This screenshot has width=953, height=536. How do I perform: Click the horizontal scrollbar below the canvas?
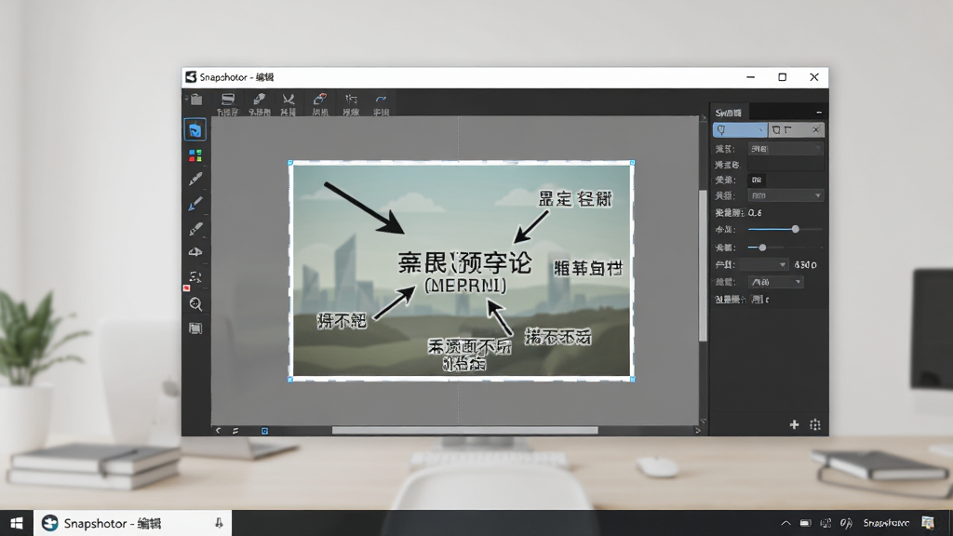pyautogui.click(x=465, y=430)
